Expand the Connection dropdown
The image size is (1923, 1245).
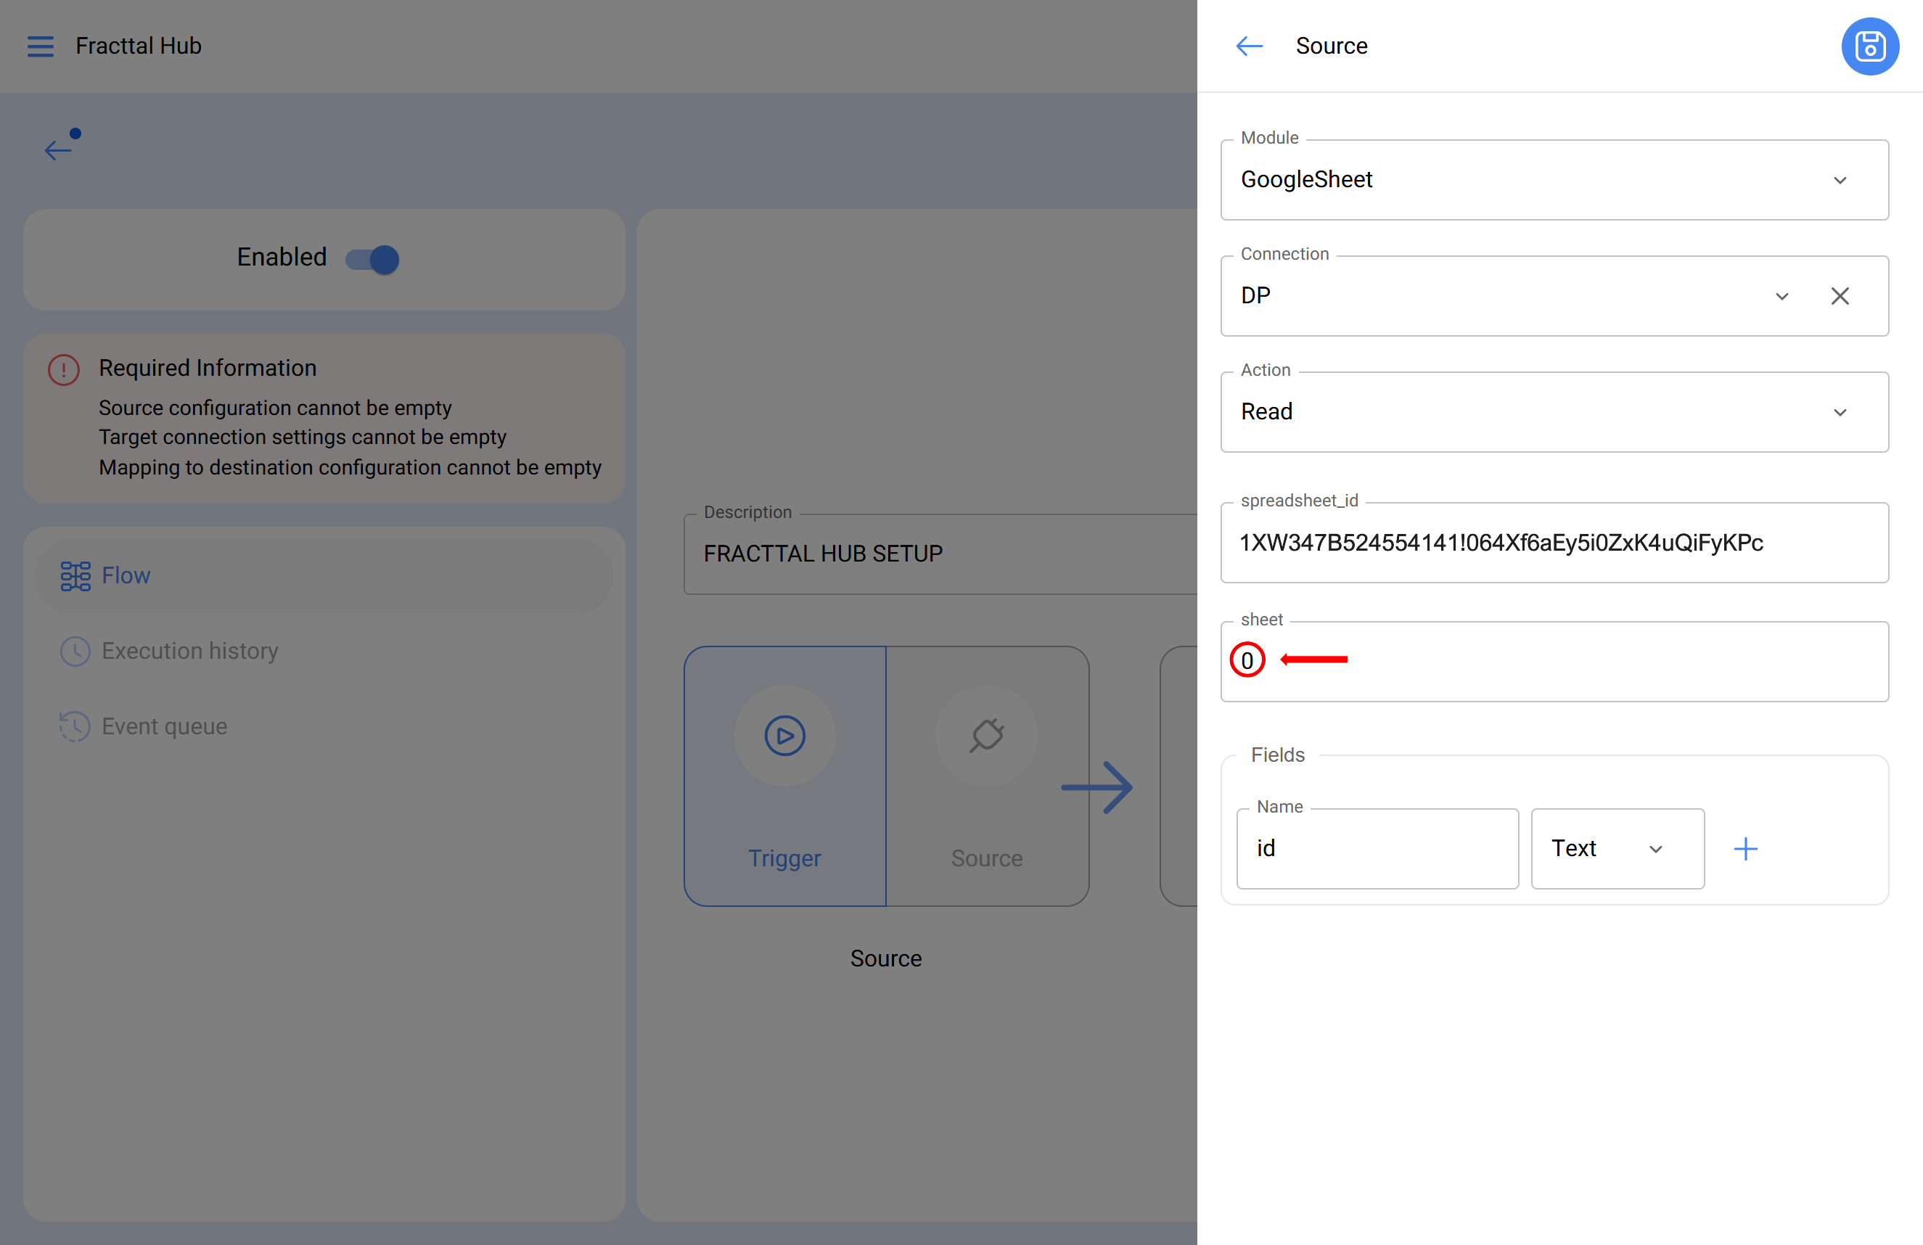pos(1781,296)
